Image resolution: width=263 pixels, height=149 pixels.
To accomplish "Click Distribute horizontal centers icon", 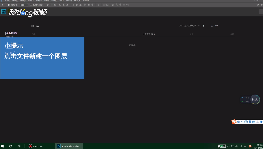I will [89, 5].
